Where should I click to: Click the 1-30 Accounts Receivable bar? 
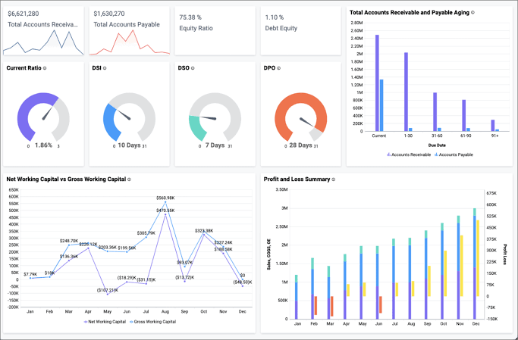click(x=406, y=92)
